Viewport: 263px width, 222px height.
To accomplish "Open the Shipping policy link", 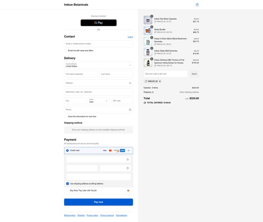I will 81,215.
